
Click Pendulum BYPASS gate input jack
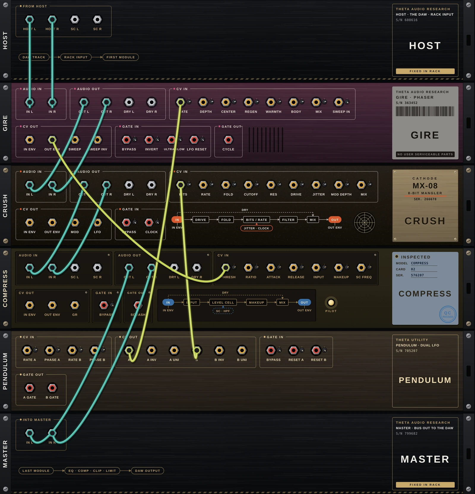(271, 350)
